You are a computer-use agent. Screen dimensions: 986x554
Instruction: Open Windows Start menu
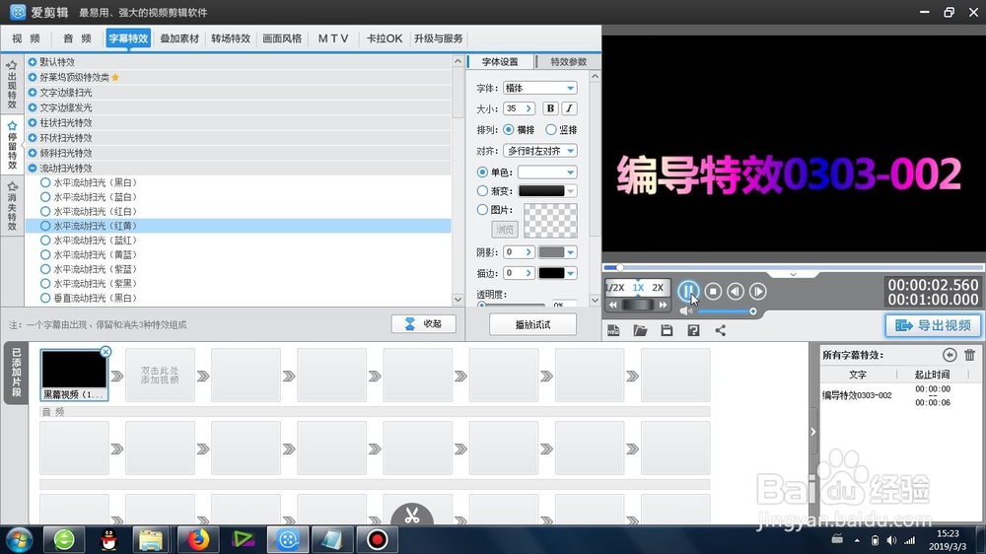(x=19, y=539)
